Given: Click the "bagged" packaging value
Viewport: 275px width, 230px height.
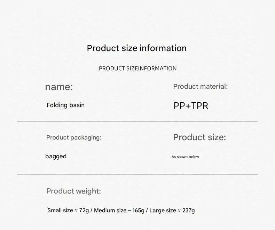Looking at the screenshot, I should click(x=56, y=156).
